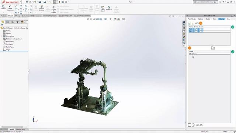Viewport: 236px width, 133px height.
Task: Toggle the Select checkbox in the second clip row
Action: click(x=196, y=31)
